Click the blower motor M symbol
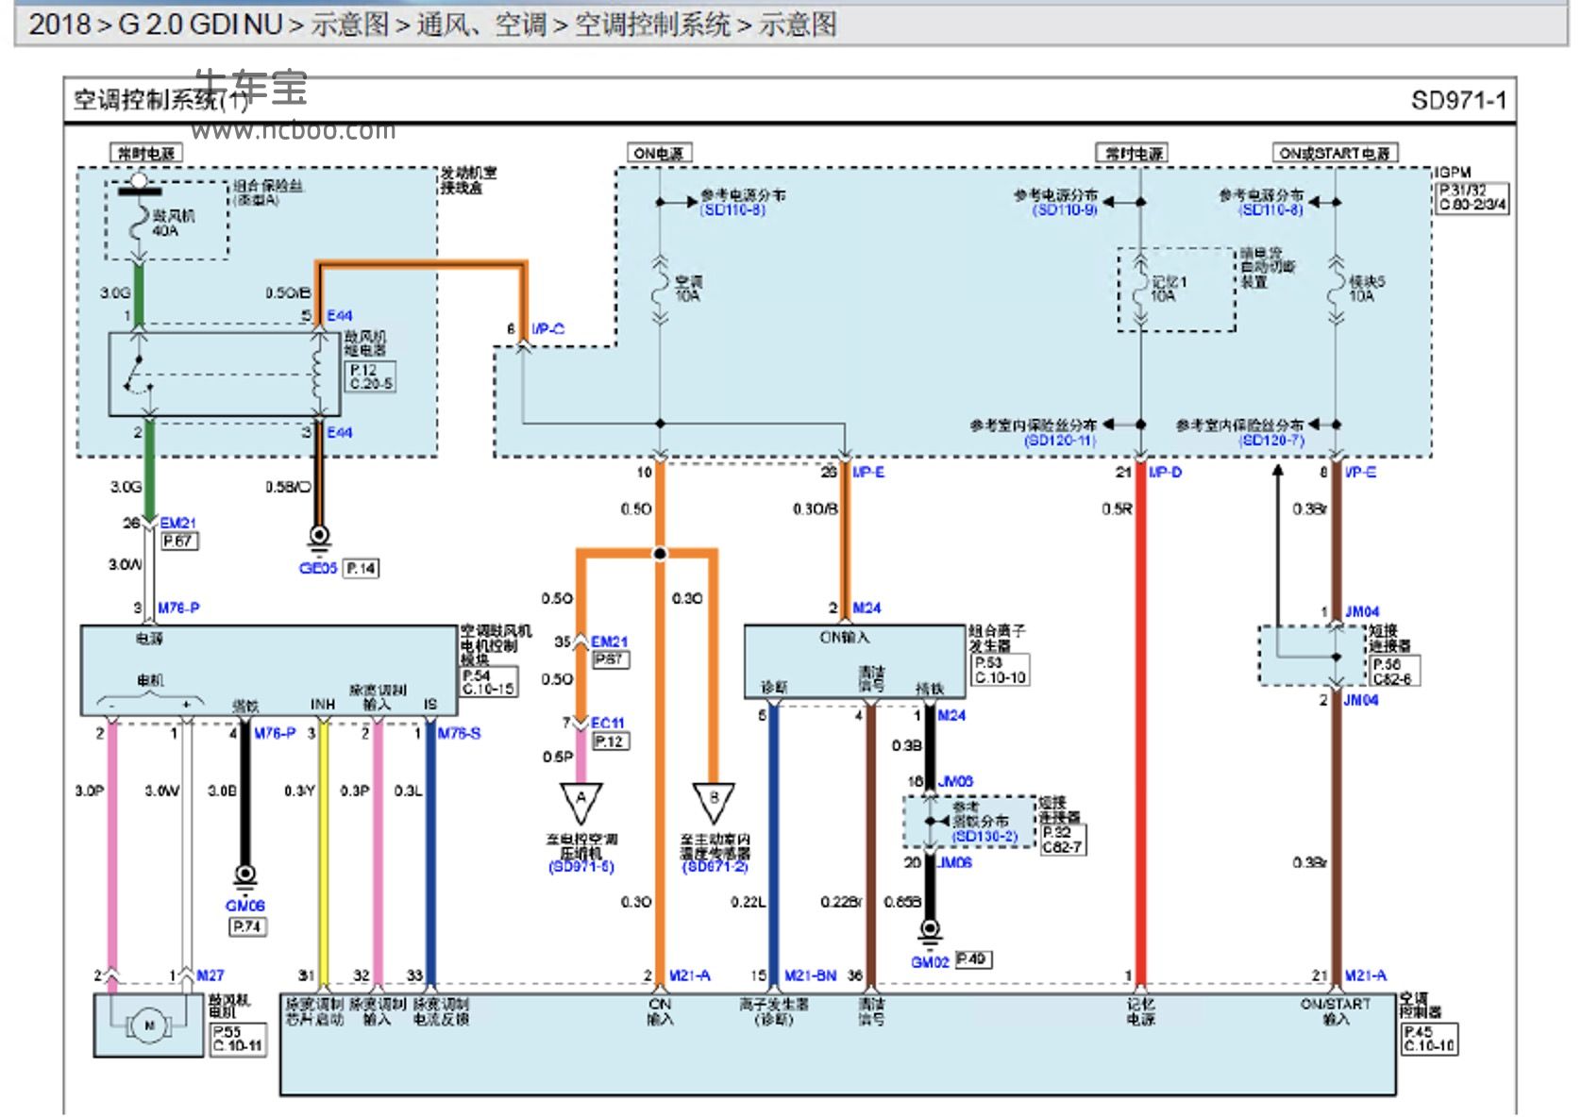The height and width of the screenshot is (1117, 1582). 147,1026
